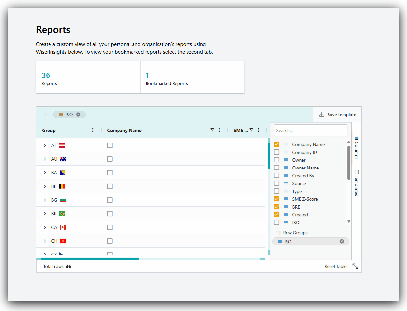
Task: Tick the checkbox in the AT row
Action: pos(110,145)
